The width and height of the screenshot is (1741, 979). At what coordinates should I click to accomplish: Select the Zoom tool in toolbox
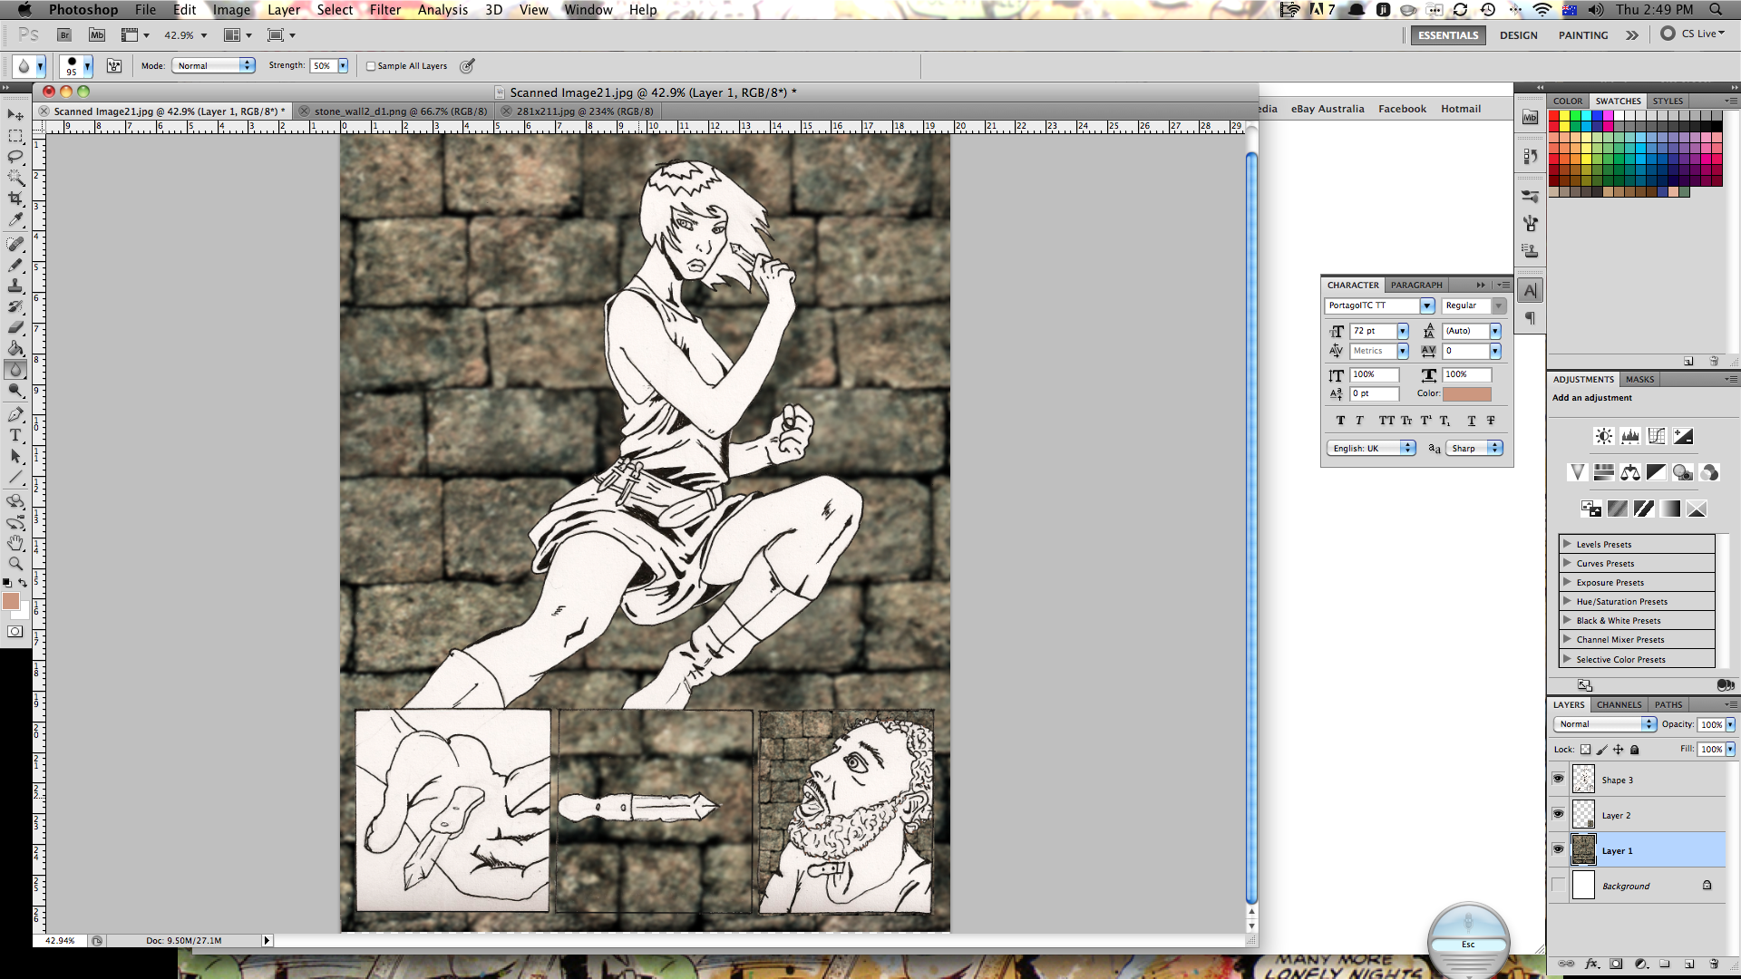pos(15,564)
